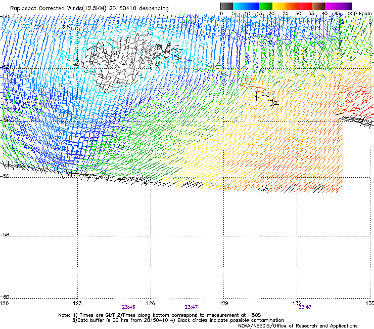Screen dimensions: 374x329
Task: Click the '>50 knots' legend label
Action: (x=360, y=14)
